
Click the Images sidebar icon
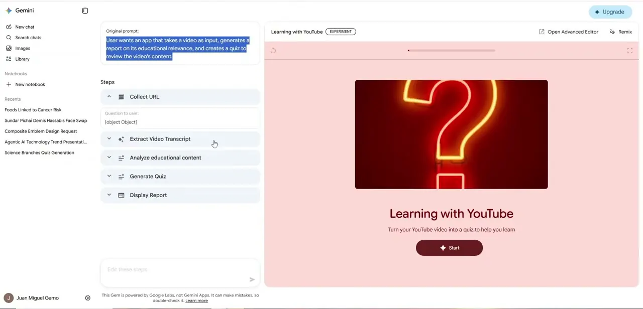pyautogui.click(x=9, y=48)
